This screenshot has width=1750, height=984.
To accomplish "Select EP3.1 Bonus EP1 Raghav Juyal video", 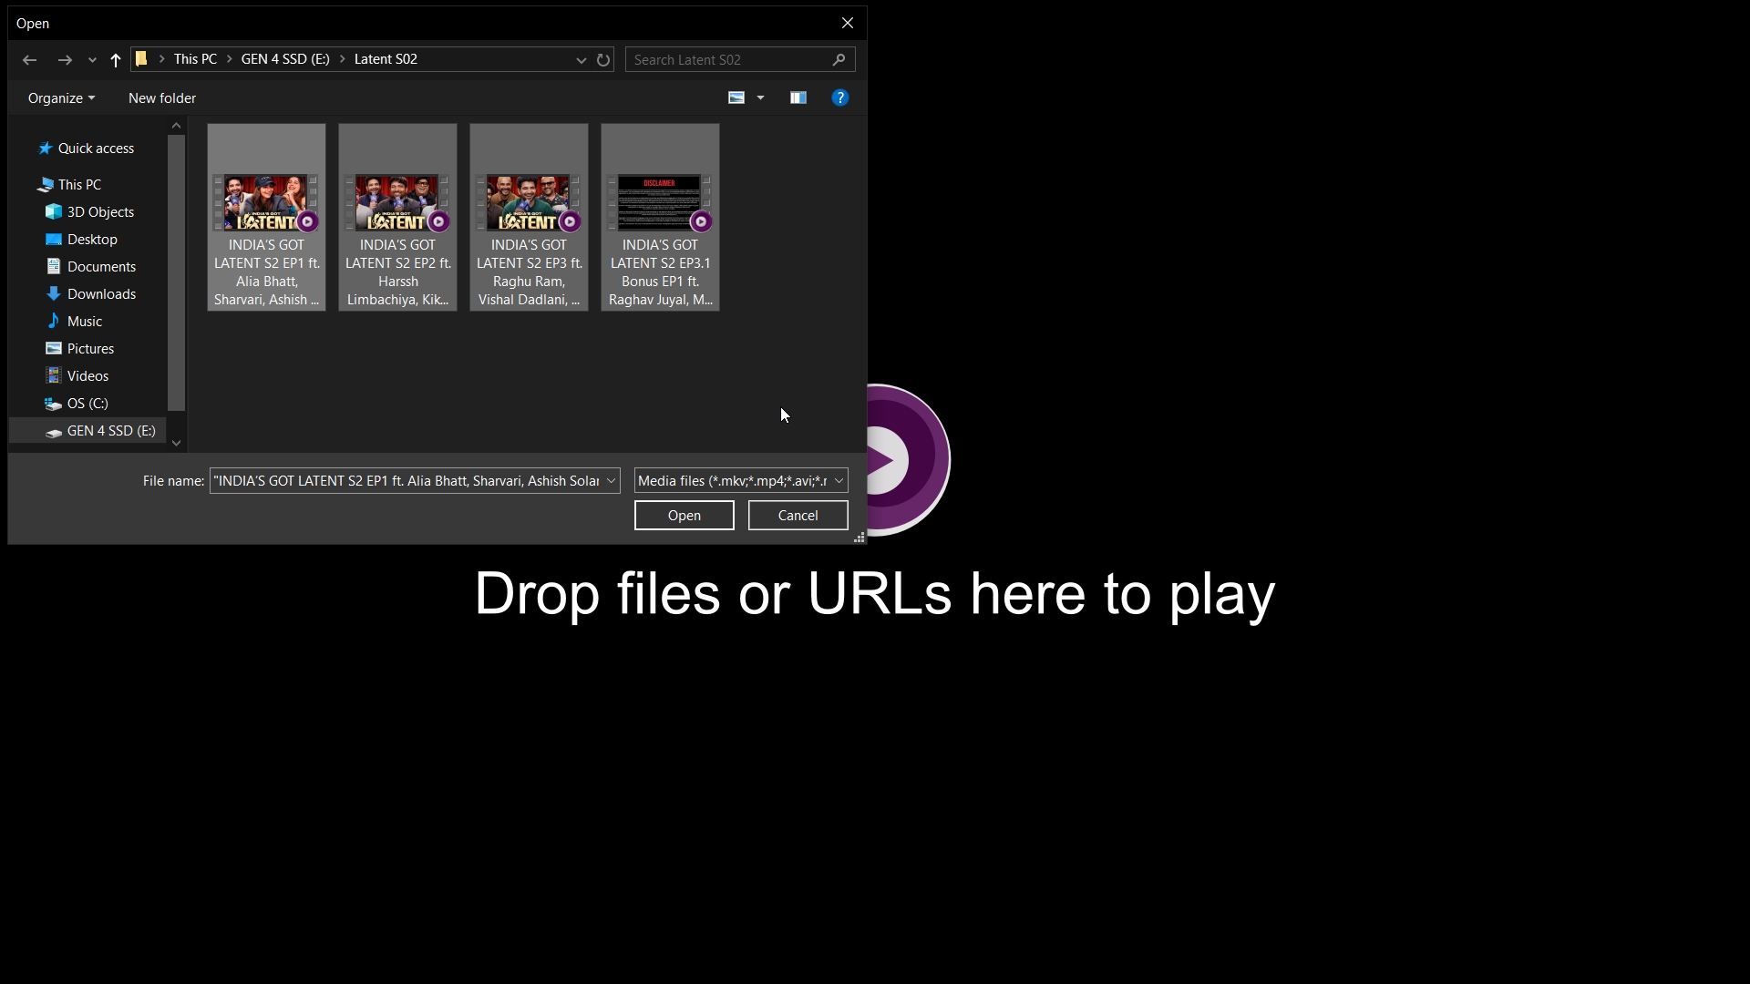I will [660, 218].
